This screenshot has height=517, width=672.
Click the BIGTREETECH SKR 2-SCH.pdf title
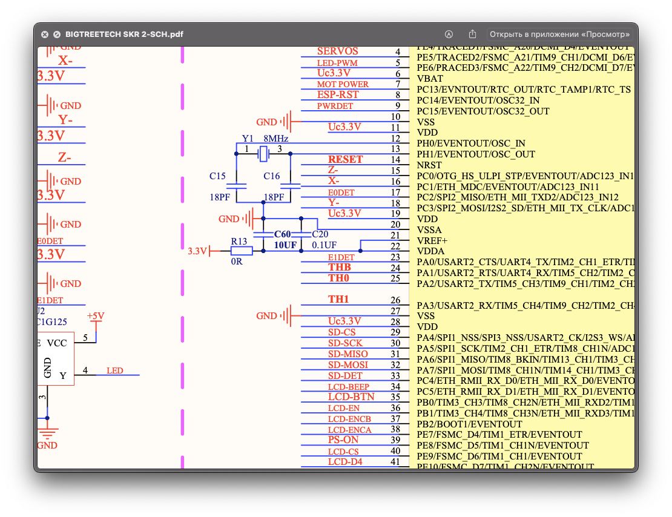(x=125, y=35)
